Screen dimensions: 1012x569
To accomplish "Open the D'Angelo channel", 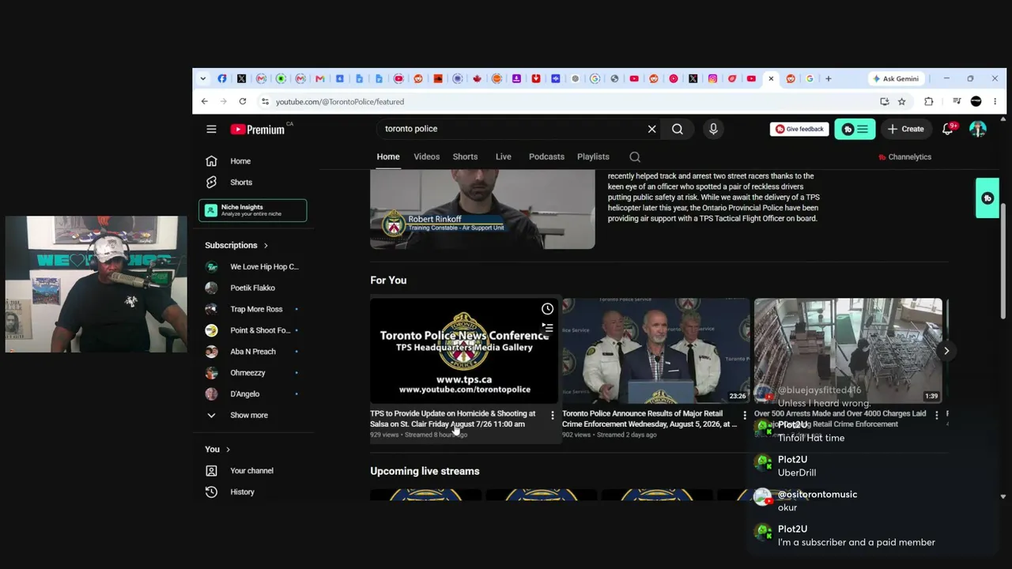I will [253, 394].
